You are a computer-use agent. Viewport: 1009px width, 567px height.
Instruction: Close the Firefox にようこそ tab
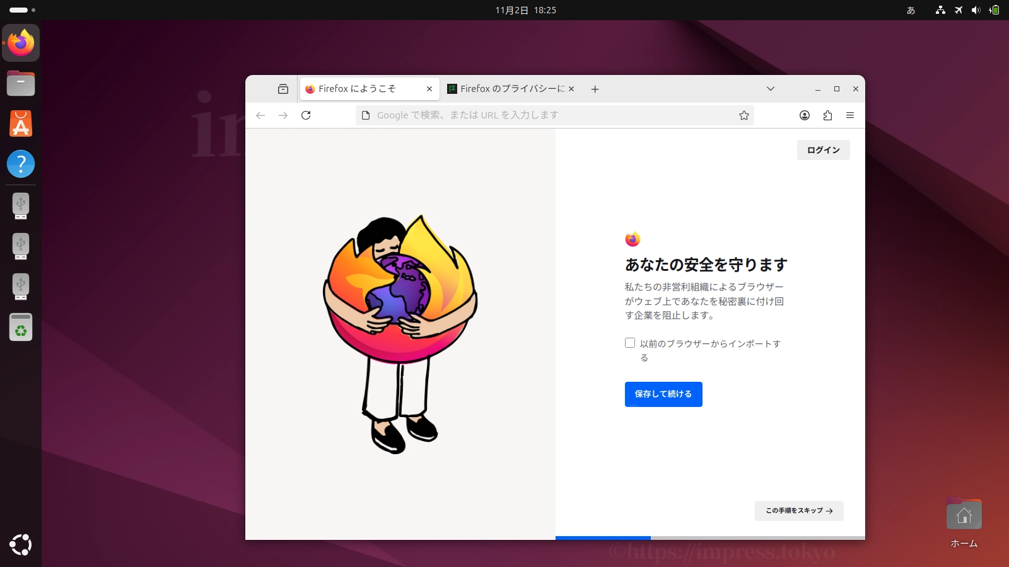(429, 89)
